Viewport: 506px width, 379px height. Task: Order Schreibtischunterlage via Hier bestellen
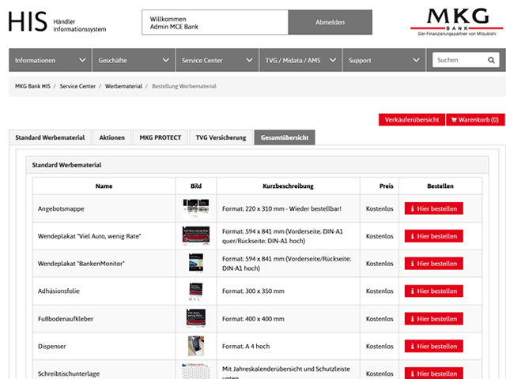tap(434, 373)
